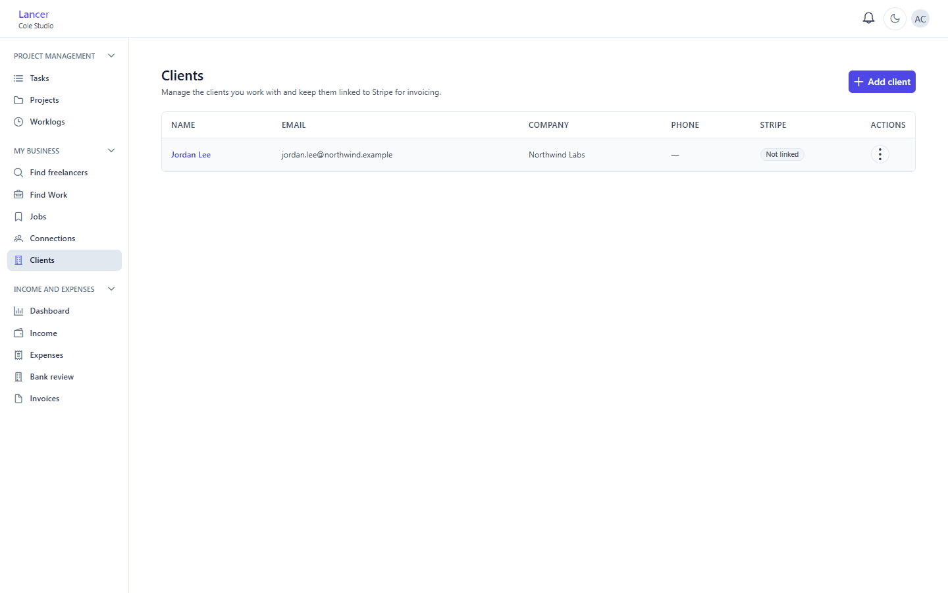
Task: Click the Connections people icon
Action: (18, 239)
